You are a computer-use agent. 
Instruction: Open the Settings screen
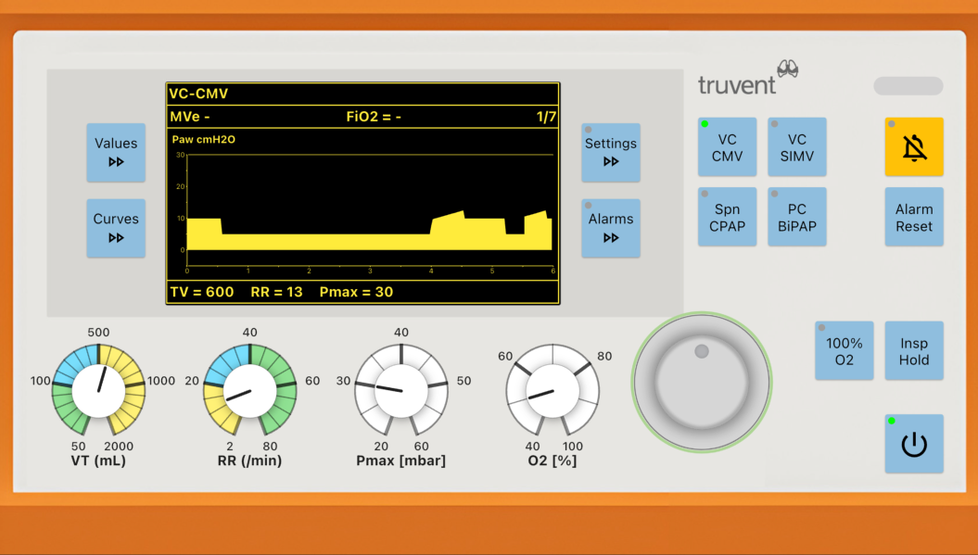611,152
